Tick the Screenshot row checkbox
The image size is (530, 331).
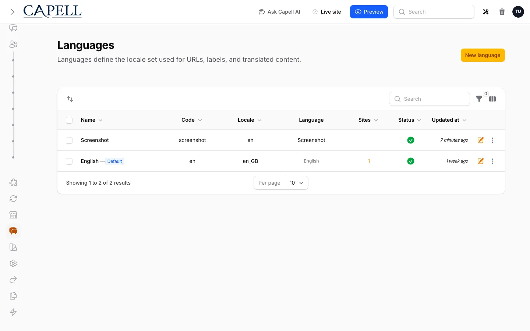69,140
